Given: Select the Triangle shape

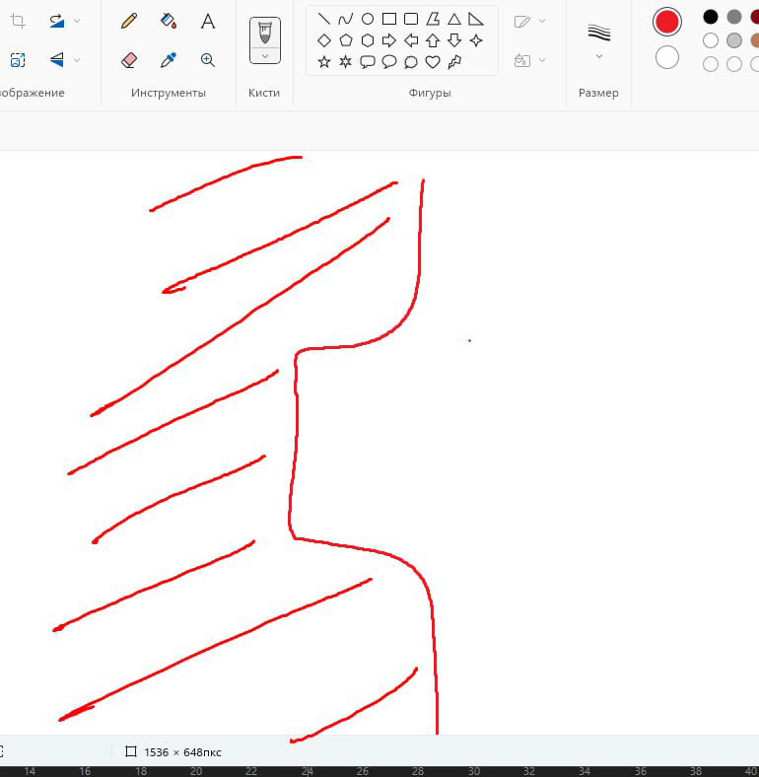Looking at the screenshot, I should 454,19.
